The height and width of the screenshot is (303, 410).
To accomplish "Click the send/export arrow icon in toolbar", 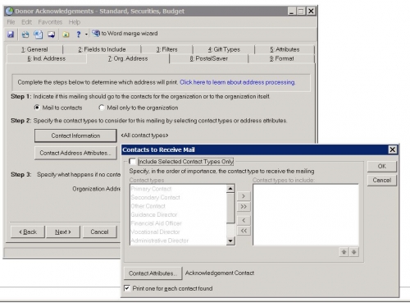I will (51, 34).
